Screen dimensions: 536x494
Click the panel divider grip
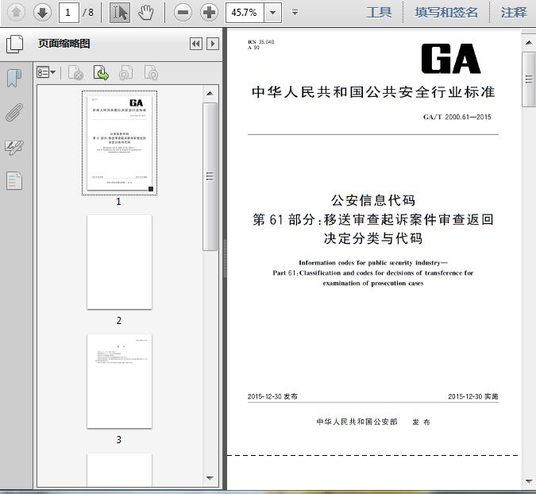pyautogui.click(x=225, y=258)
